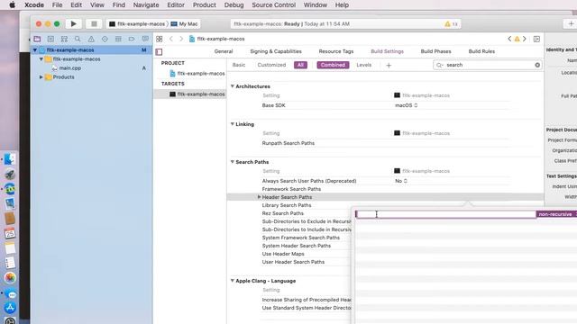
Task: Open the Issue navigator warning icon
Action: tap(91, 39)
